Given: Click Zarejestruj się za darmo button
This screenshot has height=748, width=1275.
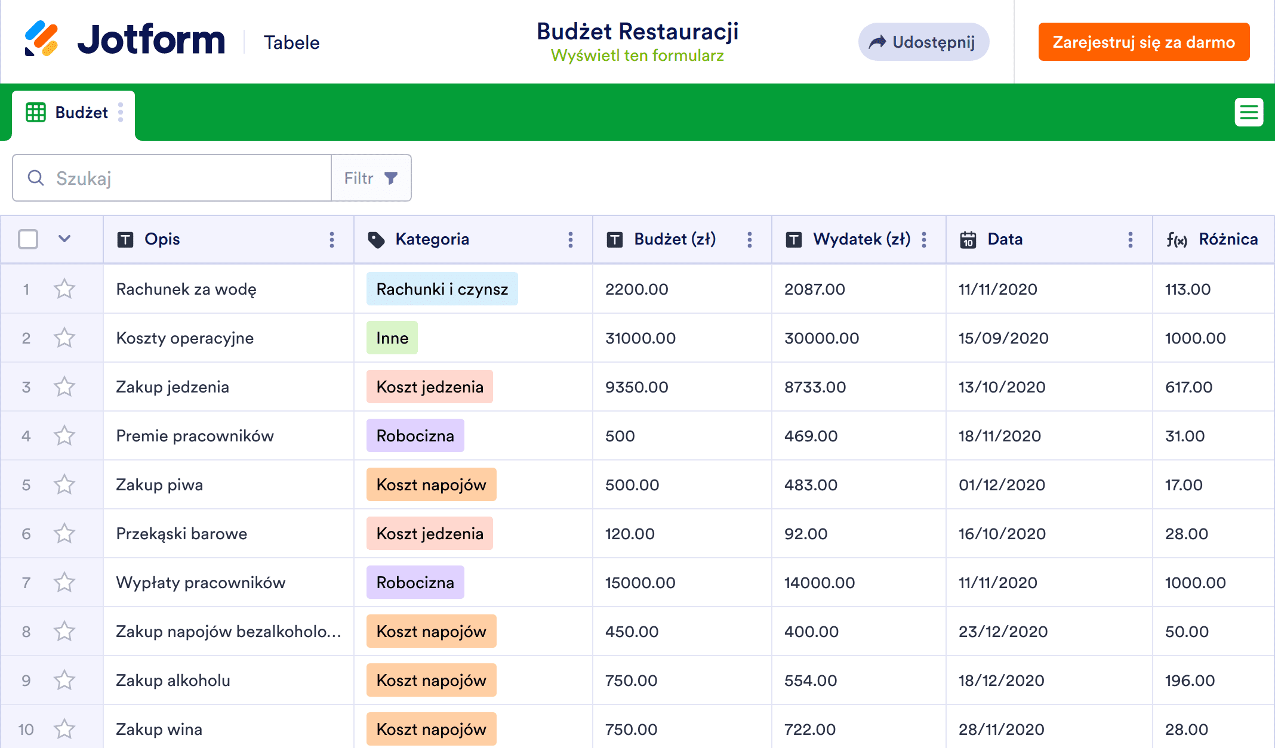Looking at the screenshot, I should pos(1144,42).
